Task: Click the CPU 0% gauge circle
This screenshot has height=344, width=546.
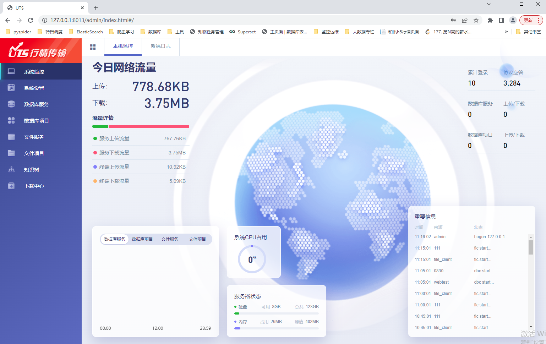Action: (252, 260)
